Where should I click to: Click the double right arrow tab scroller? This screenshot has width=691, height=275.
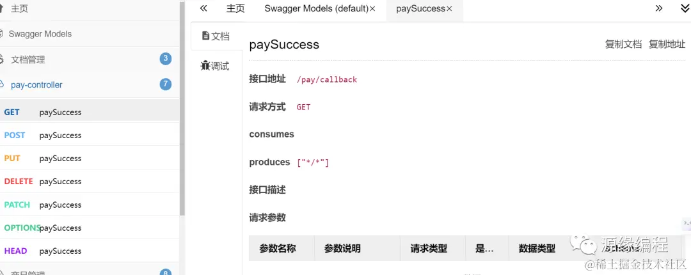[x=659, y=8]
